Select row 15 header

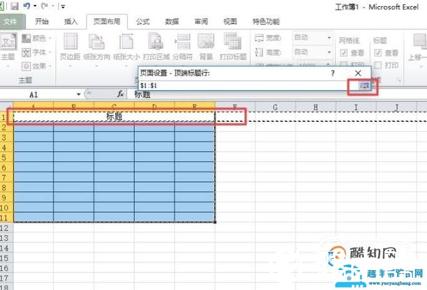click(x=6, y=258)
